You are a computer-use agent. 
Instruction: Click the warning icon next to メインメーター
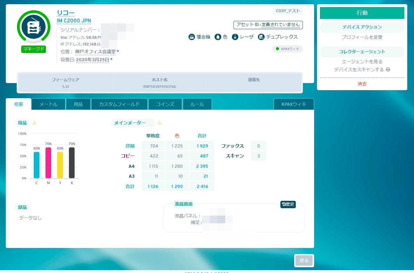pos(159,123)
